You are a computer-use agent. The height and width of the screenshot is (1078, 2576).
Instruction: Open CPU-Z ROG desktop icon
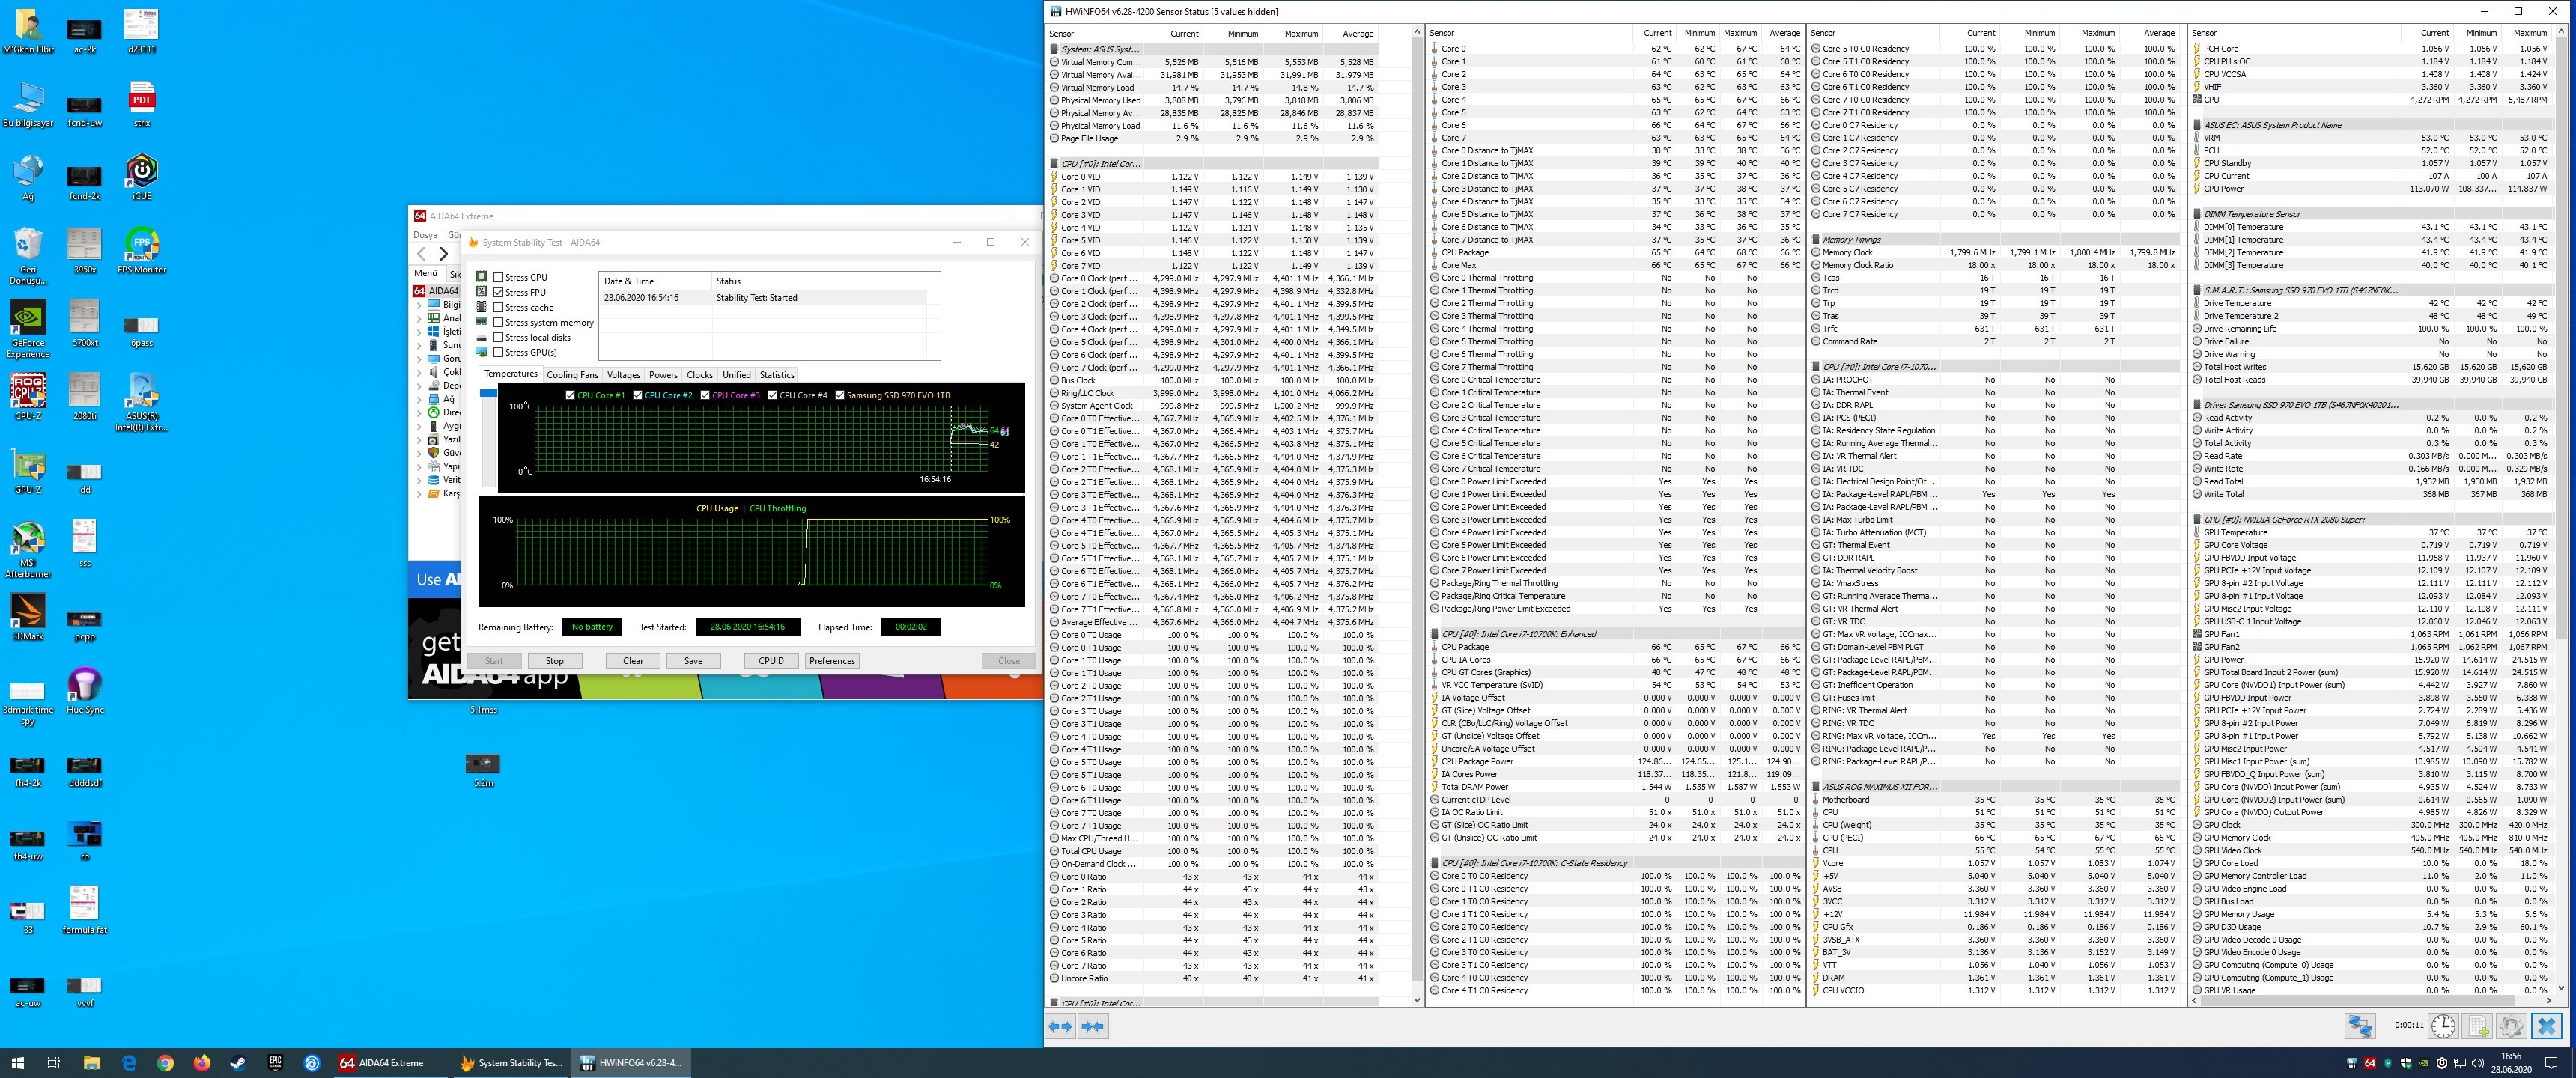coord(28,397)
